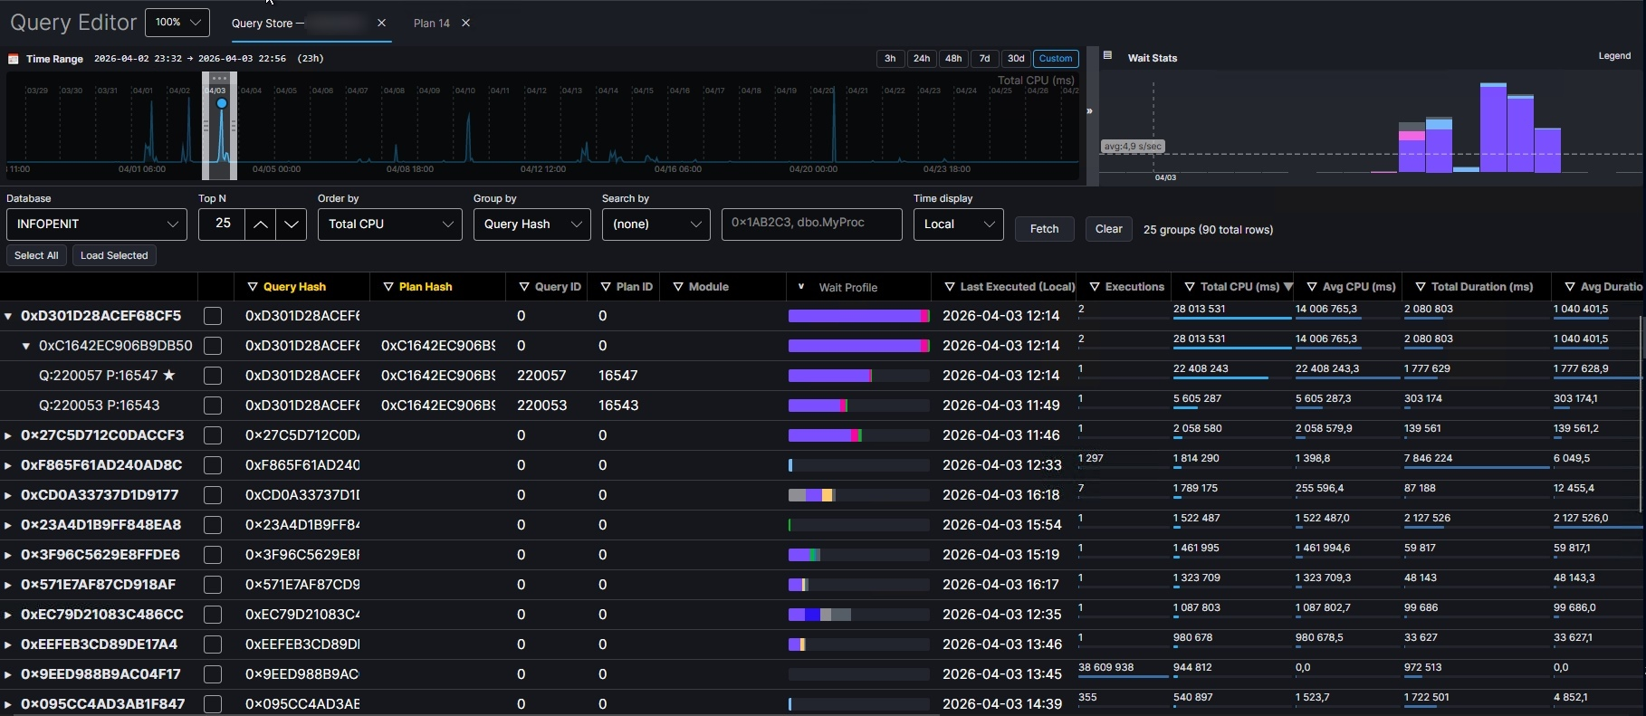Select the 0x3F96C5629E8FFDE6 row checkbox
1646x716 pixels.
pyautogui.click(x=213, y=555)
